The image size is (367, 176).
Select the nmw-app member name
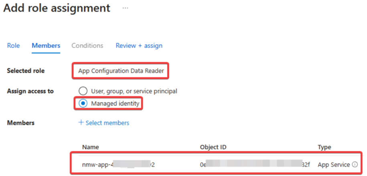coord(118,164)
